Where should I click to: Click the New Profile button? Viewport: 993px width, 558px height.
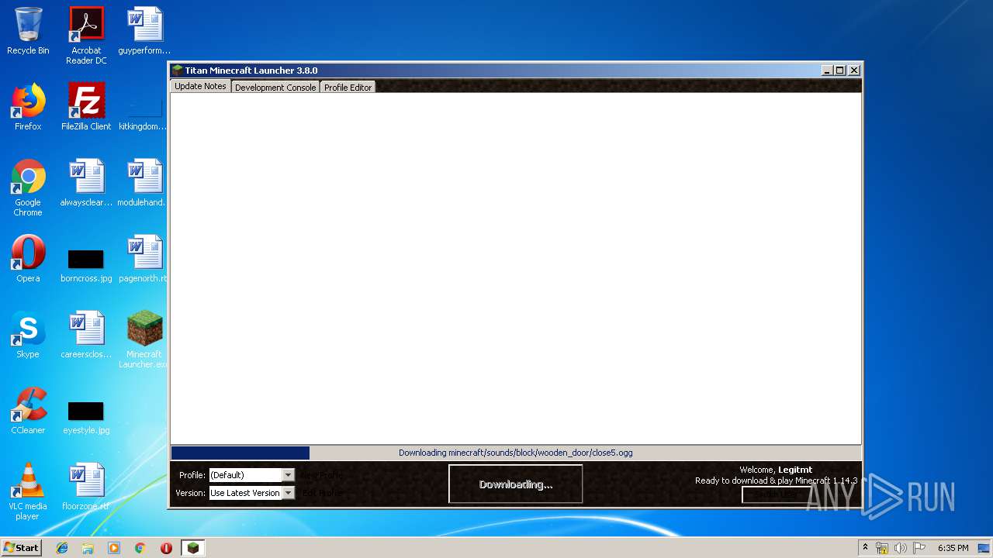(321, 475)
